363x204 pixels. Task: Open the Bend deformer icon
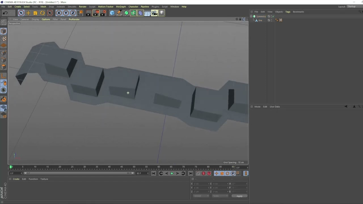(140, 13)
